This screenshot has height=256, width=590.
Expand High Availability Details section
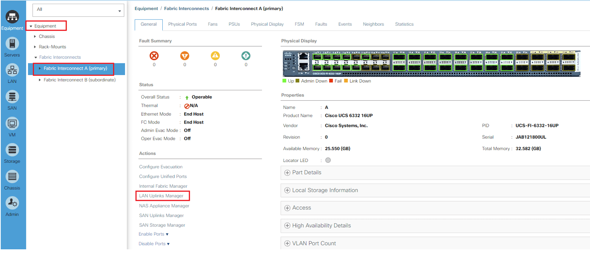(287, 225)
